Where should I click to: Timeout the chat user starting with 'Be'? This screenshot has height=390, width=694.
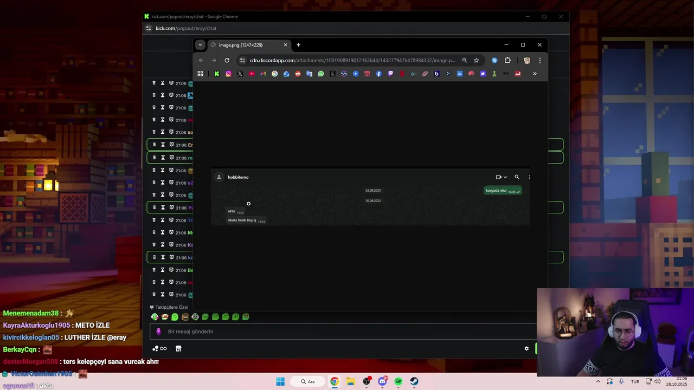click(x=163, y=270)
